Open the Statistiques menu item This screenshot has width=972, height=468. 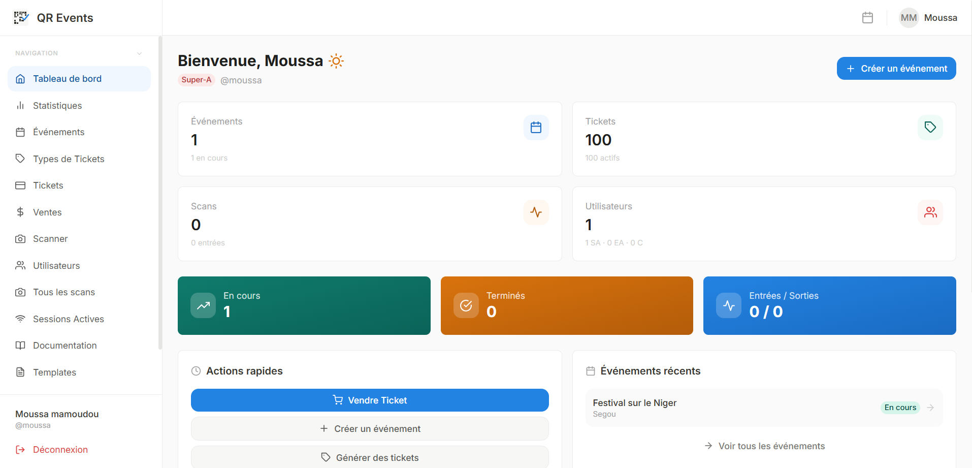click(x=57, y=106)
